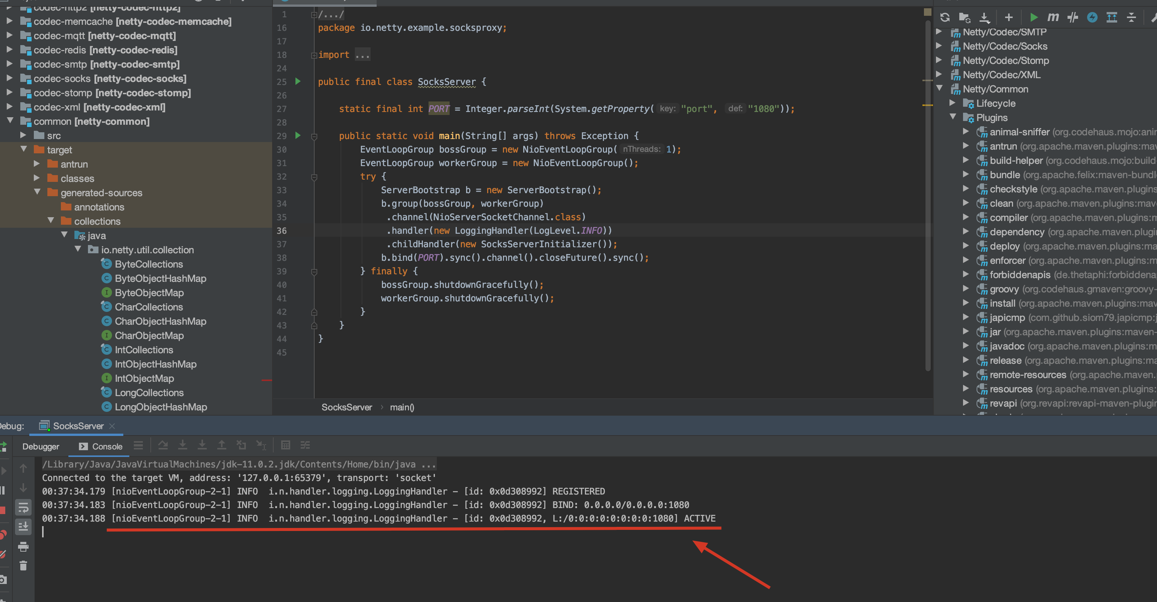The width and height of the screenshot is (1157, 602).
Task: Click Maven Add Project plus icon
Action: coord(1009,18)
